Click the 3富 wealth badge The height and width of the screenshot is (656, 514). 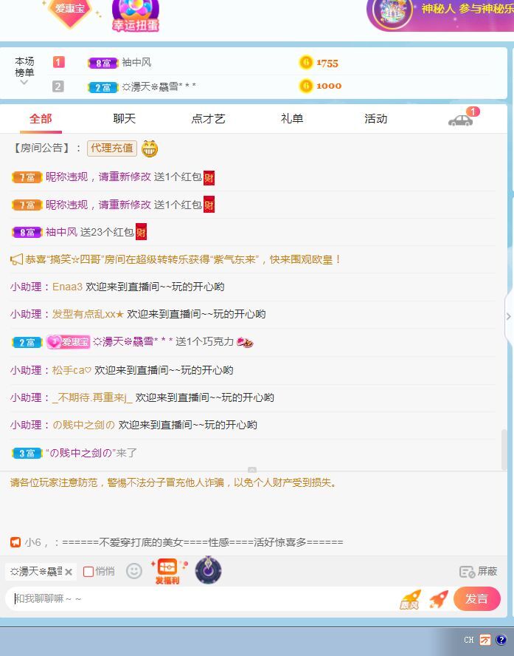click(x=27, y=453)
